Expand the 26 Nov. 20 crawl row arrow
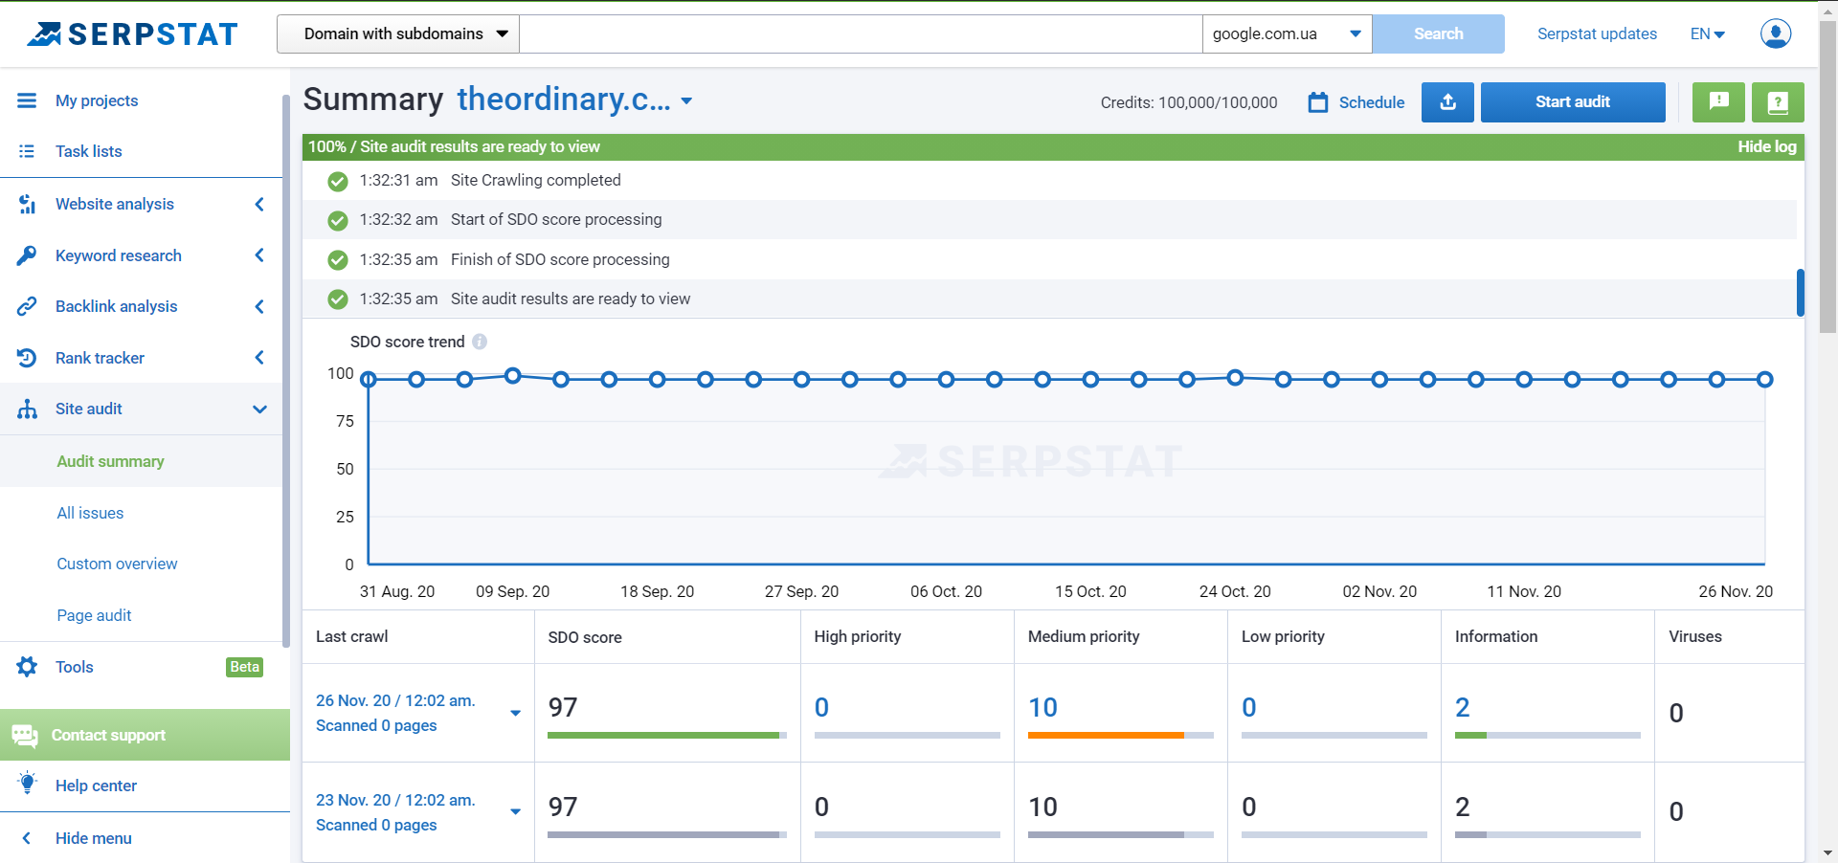This screenshot has width=1838, height=863. tap(515, 713)
